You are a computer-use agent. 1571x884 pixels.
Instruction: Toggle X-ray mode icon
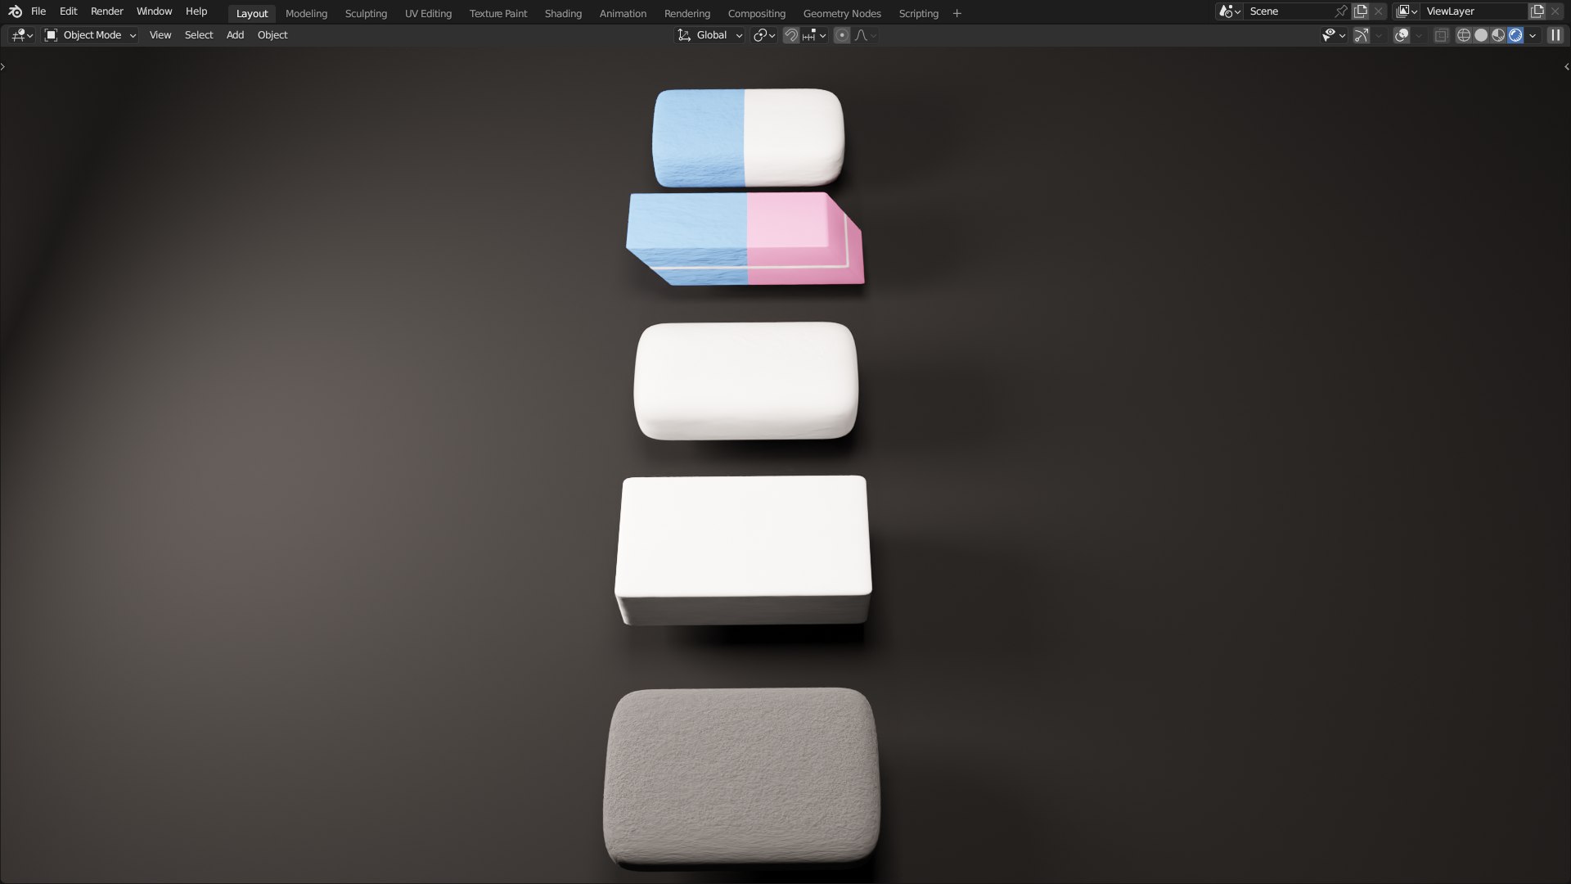[1442, 35]
